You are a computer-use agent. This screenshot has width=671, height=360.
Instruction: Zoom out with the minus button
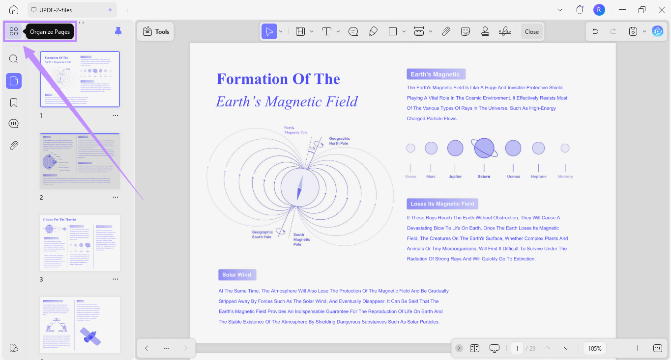tap(618, 348)
